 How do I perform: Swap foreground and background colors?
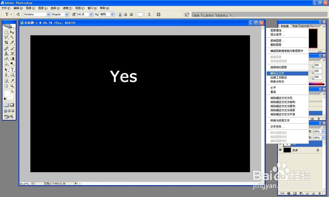pyautogui.click(x=12, y=91)
